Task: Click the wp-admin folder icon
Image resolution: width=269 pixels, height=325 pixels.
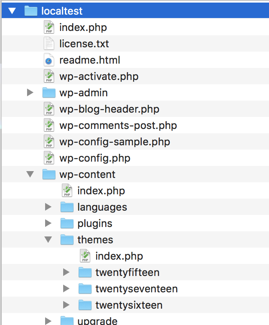Action: click(49, 92)
